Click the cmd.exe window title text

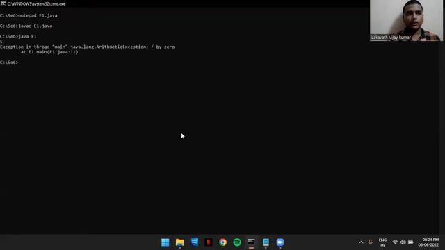pyautogui.click(x=36, y=4)
